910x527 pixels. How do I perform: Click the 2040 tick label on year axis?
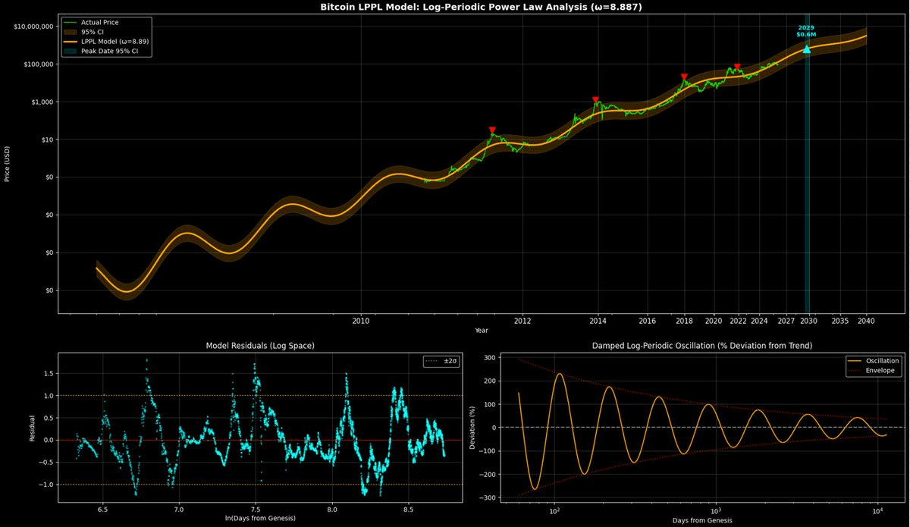pos(866,321)
